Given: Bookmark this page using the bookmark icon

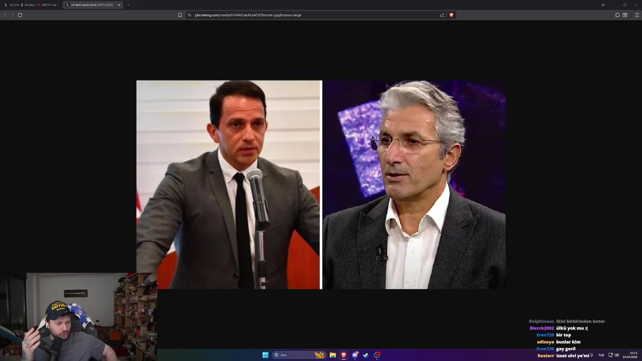Looking at the screenshot, I should (180, 15).
